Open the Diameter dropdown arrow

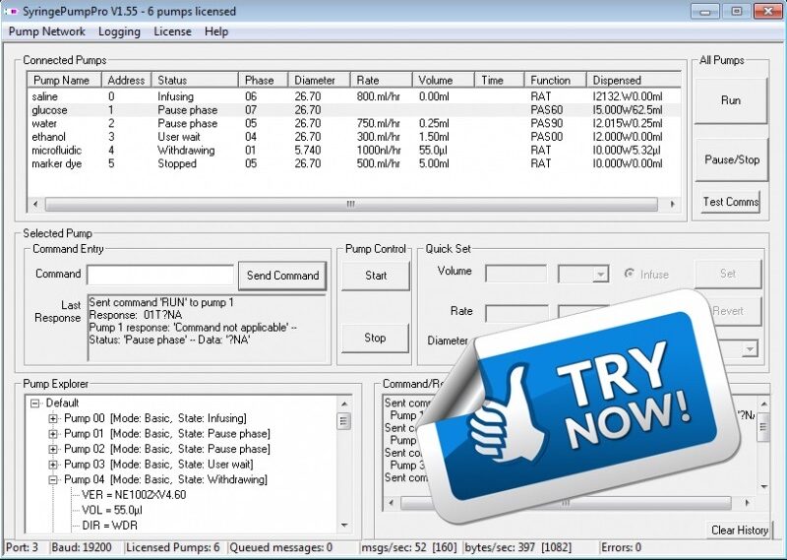click(750, 348)
